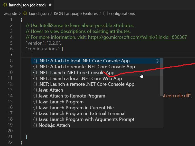This screenshot has width=195, height=146.
Task: Open the configurations breadcrumb item
Action: point(122,13)
